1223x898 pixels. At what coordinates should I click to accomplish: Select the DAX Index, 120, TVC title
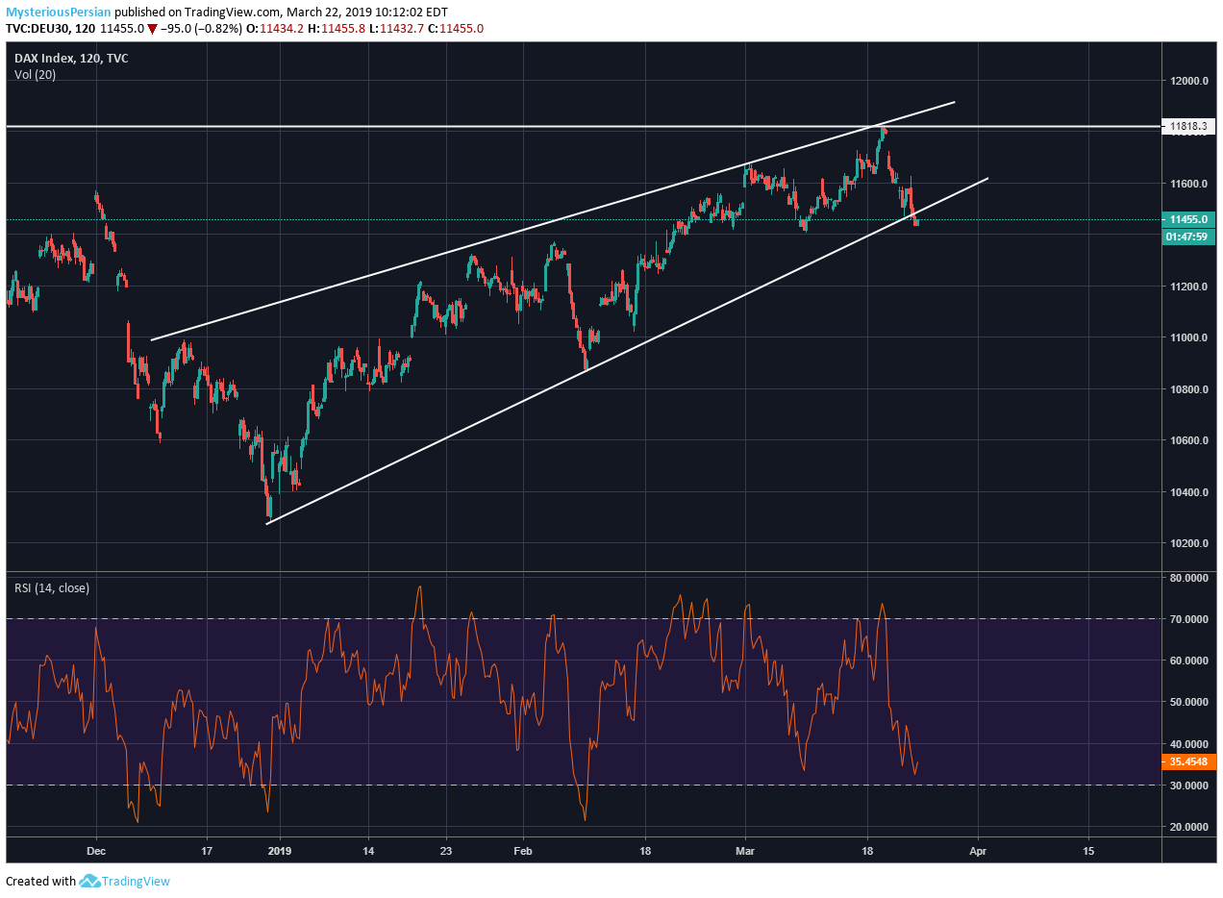[x=71, y=59]
